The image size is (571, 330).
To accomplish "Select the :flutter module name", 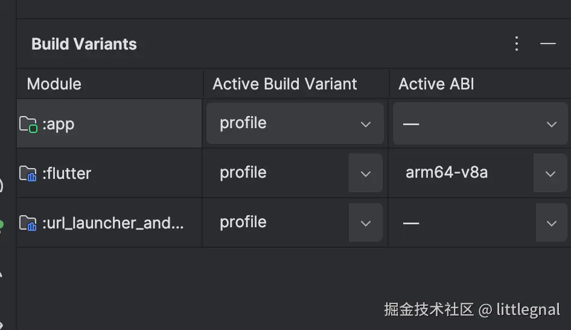I will [x=66, y=173].
